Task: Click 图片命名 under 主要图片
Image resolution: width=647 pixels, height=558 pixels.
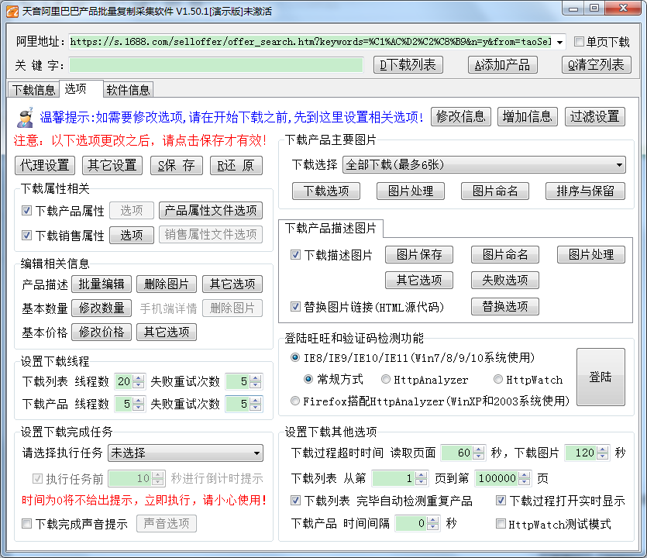Action: pos(495,191)
